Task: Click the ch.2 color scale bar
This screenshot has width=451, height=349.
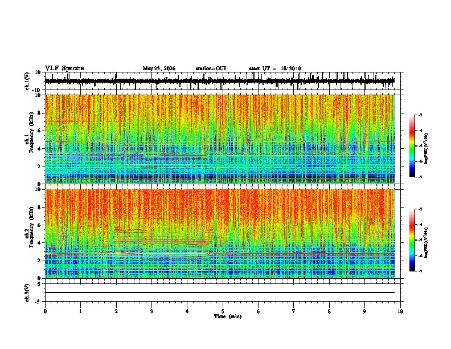Action: pyautogui.click(x=412, y=240)
